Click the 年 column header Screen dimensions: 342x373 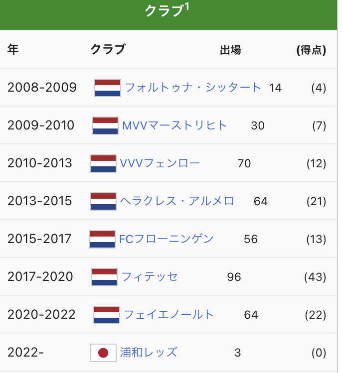[x=13, y=50]
